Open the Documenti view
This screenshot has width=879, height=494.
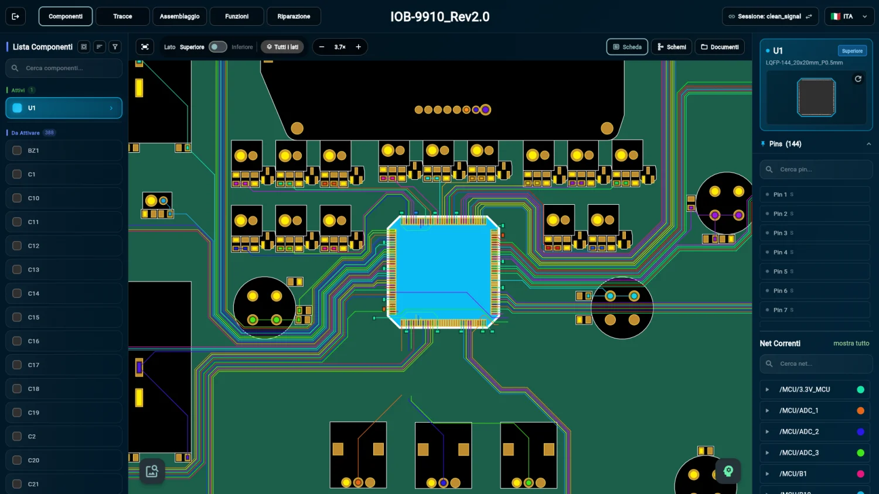coord(720,47)
